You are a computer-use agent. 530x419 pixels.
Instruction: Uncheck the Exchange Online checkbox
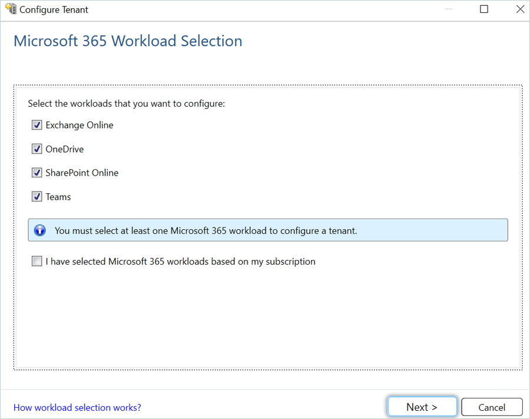[x=37, y=125]
